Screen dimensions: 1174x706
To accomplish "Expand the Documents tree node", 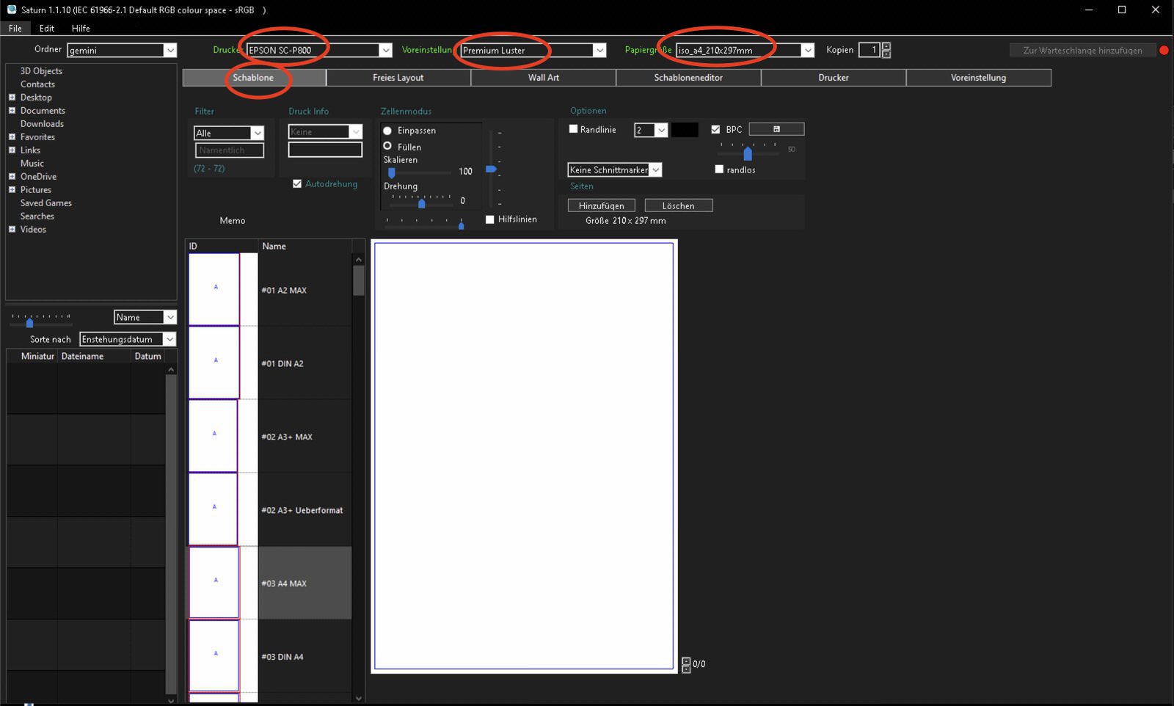I will pos(12,111).
